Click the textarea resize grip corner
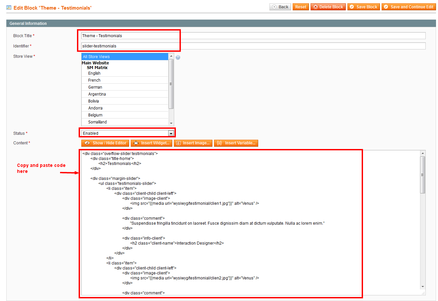The image size is (438, 301). [423, 293]
